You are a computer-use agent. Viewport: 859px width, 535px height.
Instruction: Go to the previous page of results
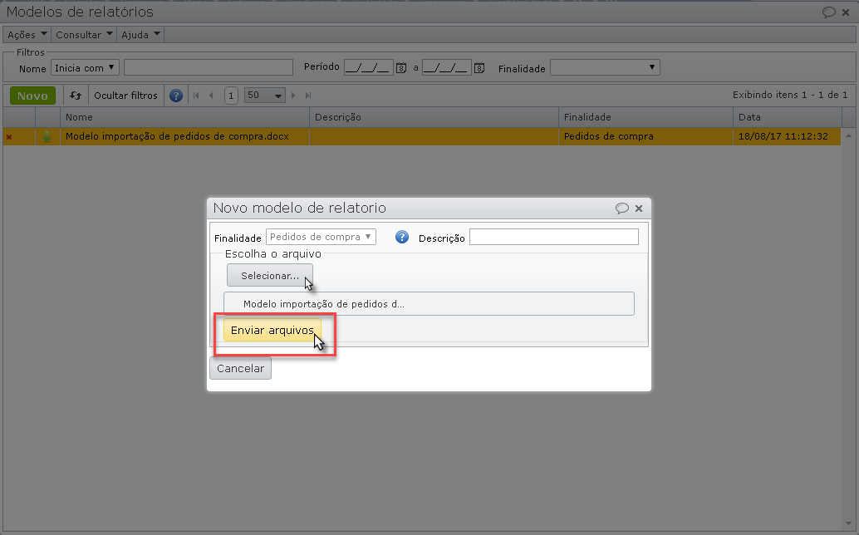[211, 96]
